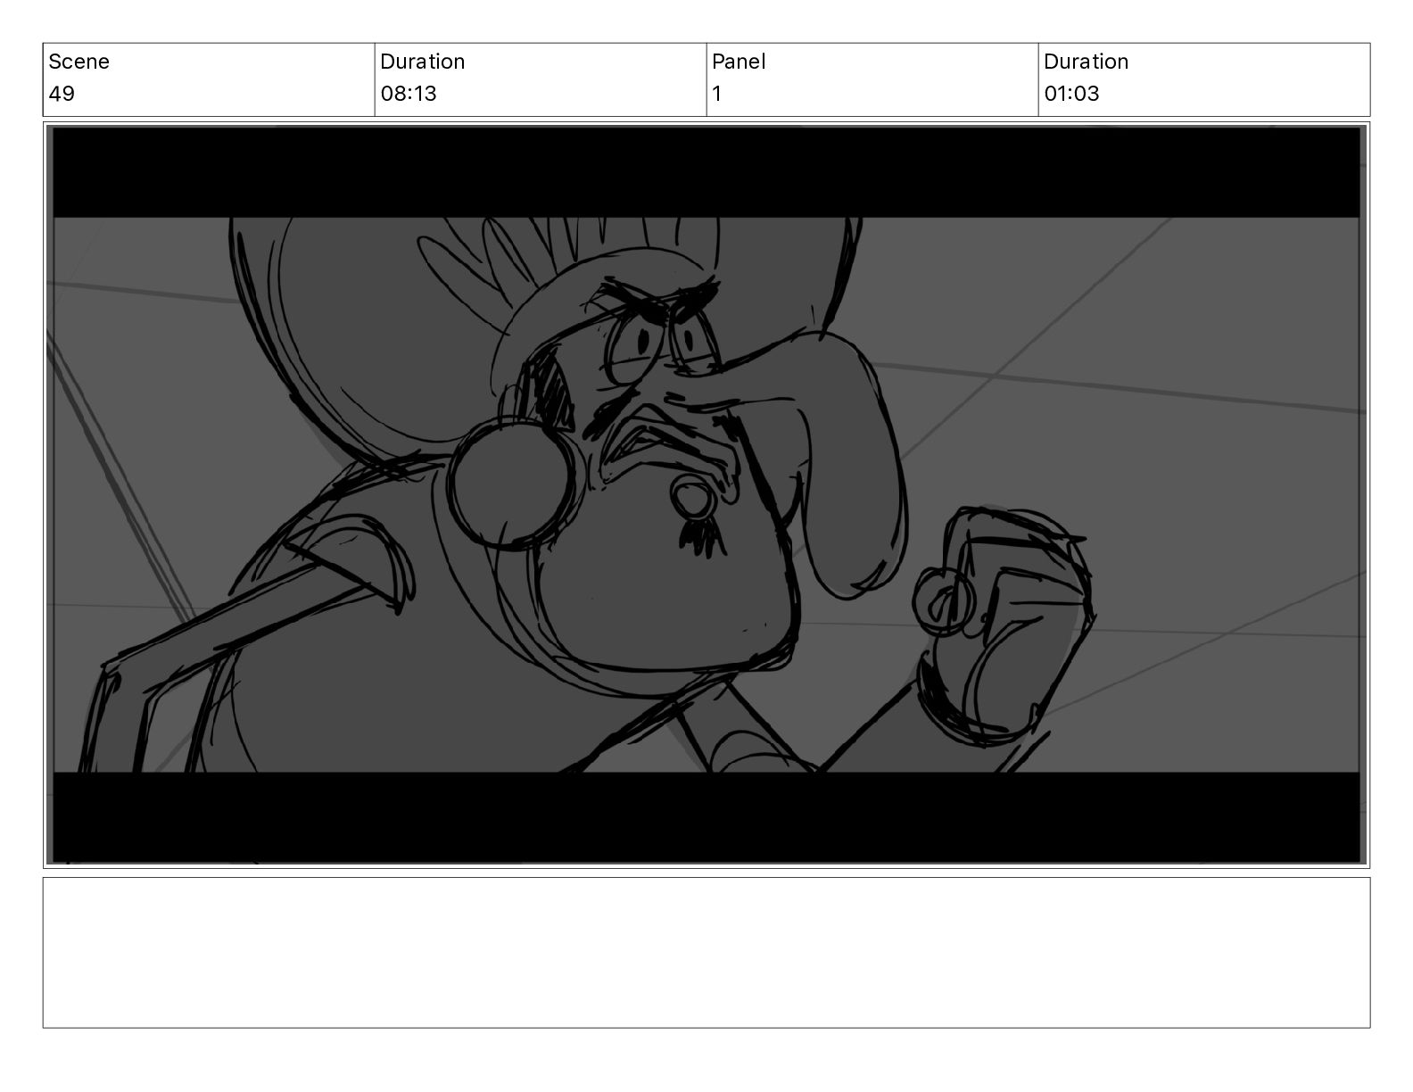The width and height of the screenshot is (1413, 1092).
Task: Click the 'Duration' label beside Panel
Action: point(1086,62)
